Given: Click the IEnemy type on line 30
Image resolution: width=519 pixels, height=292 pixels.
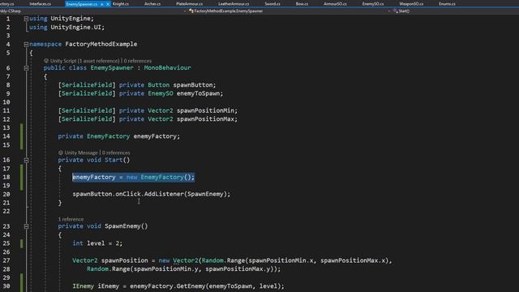Looking at the screenshot, I should pyautogui.click(x=83, y=286).
